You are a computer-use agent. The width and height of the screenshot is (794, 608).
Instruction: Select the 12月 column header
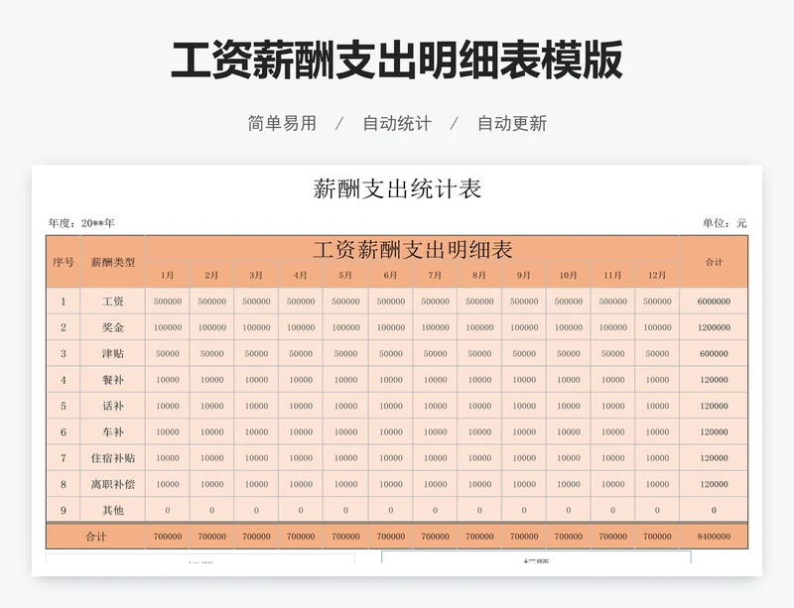657,275
